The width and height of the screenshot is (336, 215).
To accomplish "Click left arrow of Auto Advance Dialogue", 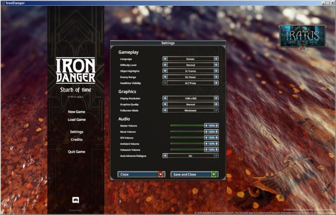I will pos(165,156).
